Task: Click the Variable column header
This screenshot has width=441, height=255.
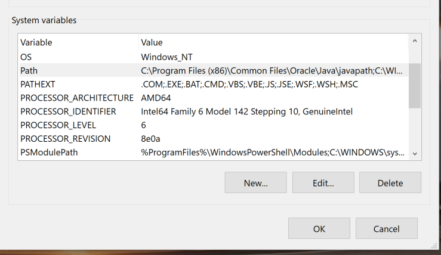Action: coord(78,42)
